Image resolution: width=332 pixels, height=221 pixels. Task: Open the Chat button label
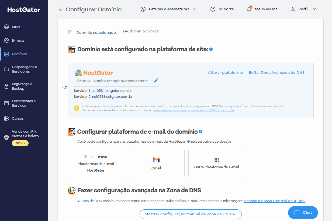(x=307, y=212)
